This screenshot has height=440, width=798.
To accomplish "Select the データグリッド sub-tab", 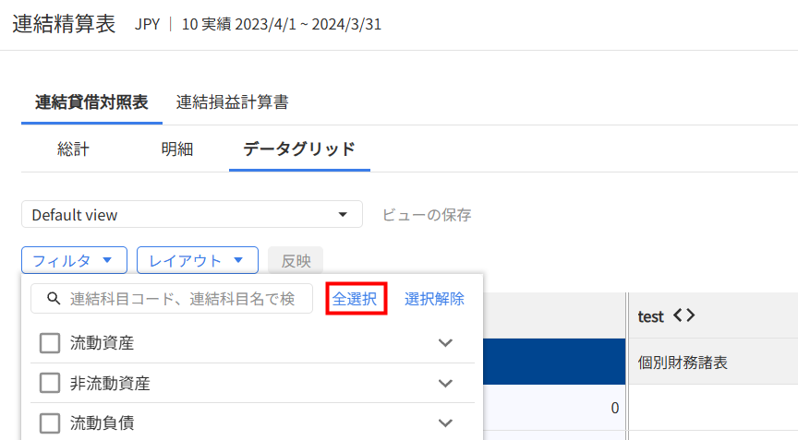I will [x=298, y=149].
